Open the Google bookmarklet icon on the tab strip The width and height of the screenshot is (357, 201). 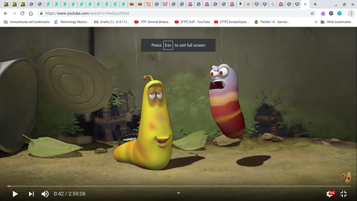coord(273,4)
